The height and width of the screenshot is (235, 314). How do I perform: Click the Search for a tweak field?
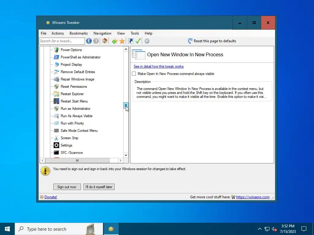point(62,41)
